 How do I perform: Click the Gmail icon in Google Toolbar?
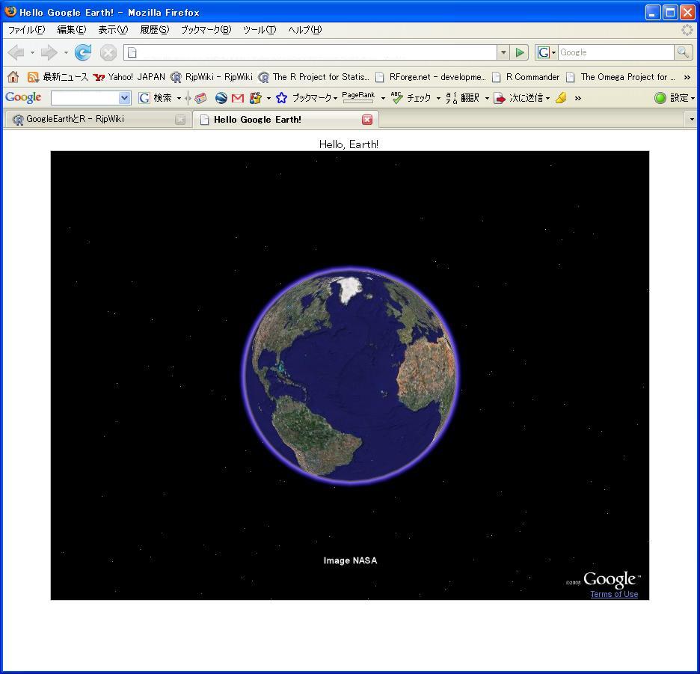[x=238, y=98]
